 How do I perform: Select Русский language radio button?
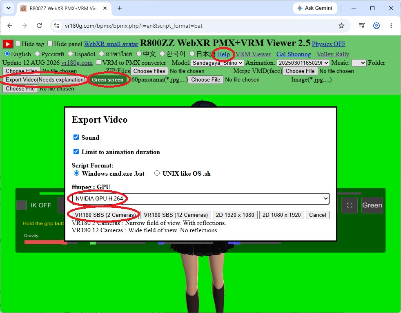37,54
